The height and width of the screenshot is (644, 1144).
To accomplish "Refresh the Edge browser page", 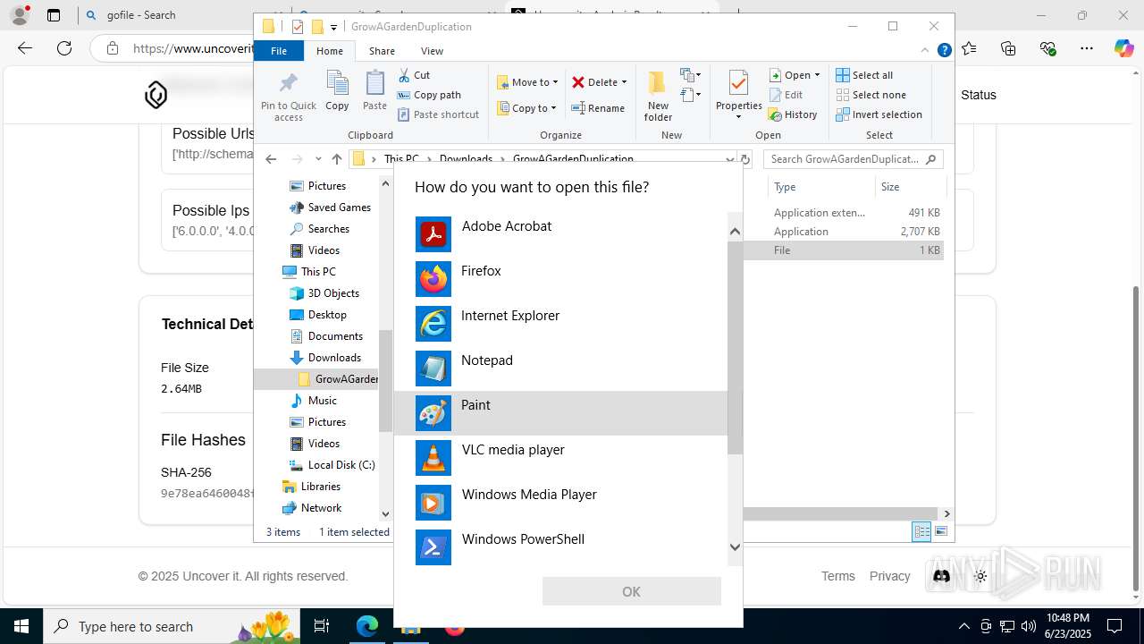I will (64, 48).
